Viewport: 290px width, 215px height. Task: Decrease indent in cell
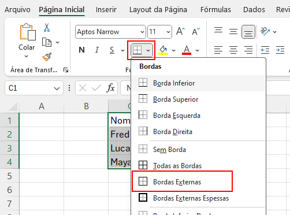point(265,50)
